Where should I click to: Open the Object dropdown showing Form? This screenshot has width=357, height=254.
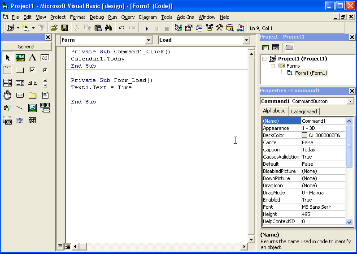click(x=148, y=40)
